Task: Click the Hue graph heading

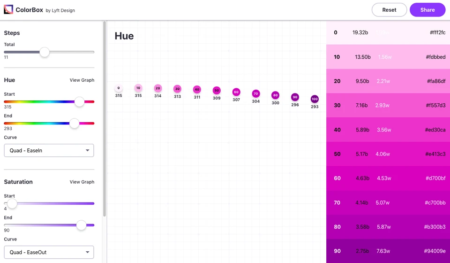Action: (124, 36)
